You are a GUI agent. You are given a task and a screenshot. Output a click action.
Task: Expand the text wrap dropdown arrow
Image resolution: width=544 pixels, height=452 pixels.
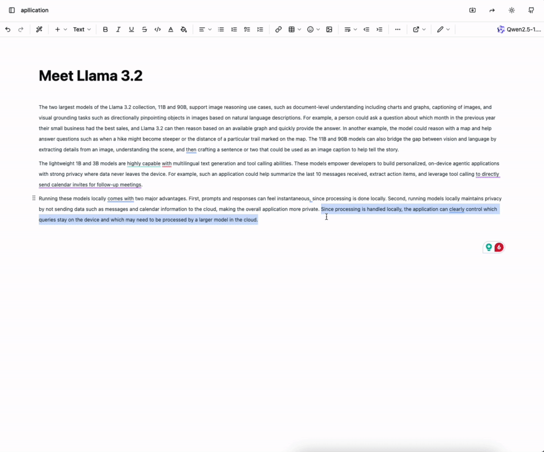click(355, 29)
